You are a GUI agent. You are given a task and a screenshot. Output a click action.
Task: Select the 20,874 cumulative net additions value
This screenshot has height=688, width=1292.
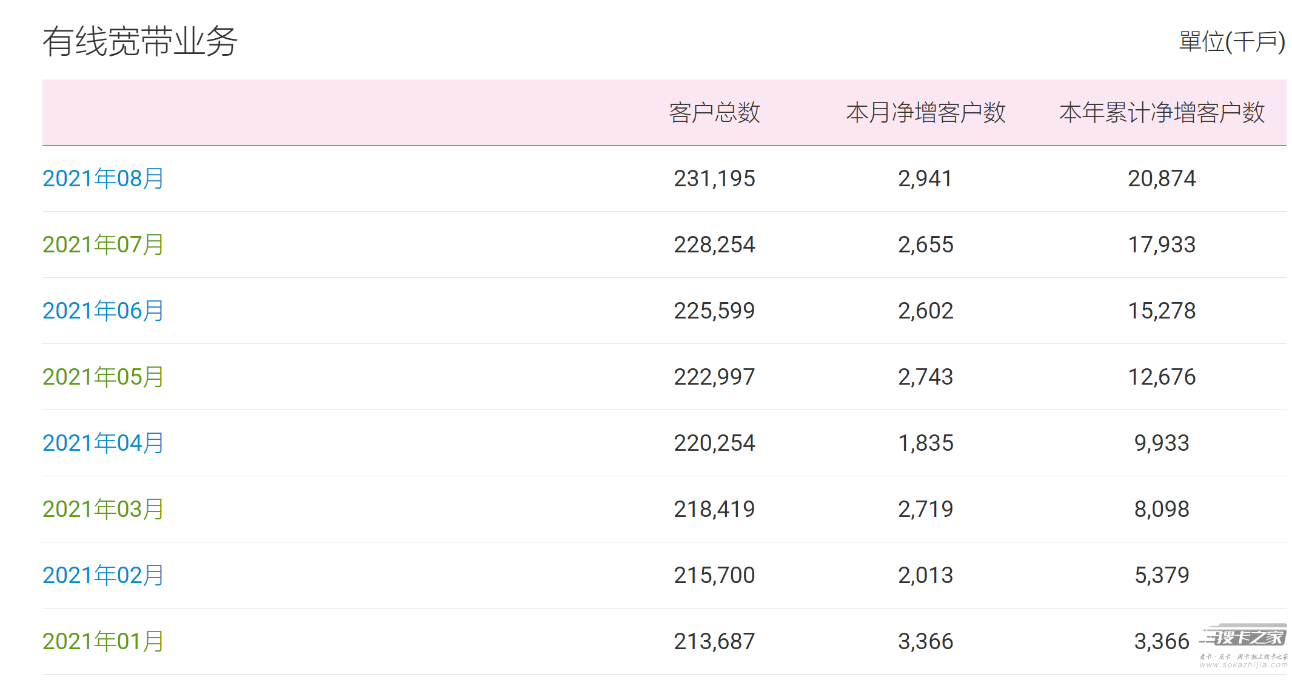click(x=1162, y=178)
